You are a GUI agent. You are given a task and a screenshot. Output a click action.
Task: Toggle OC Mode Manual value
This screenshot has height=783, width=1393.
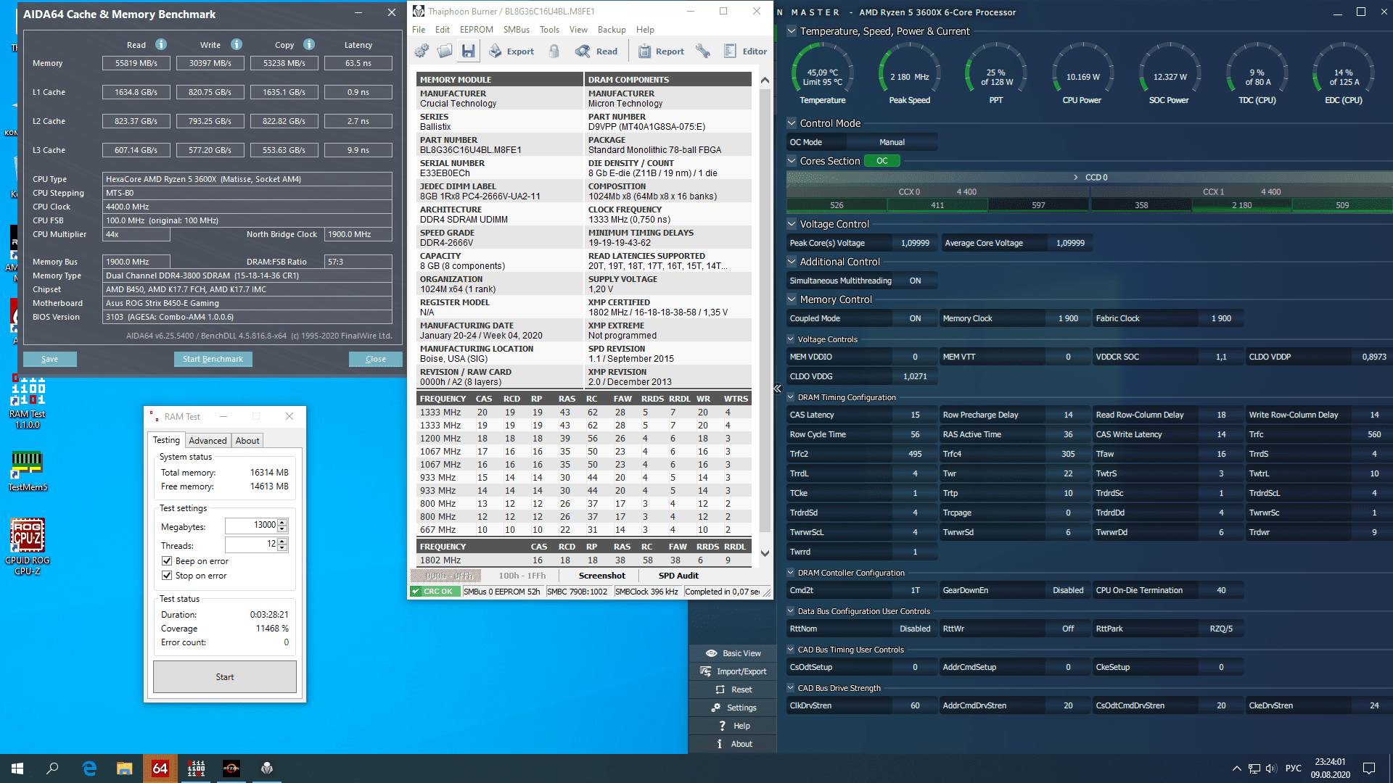[892, 142]
